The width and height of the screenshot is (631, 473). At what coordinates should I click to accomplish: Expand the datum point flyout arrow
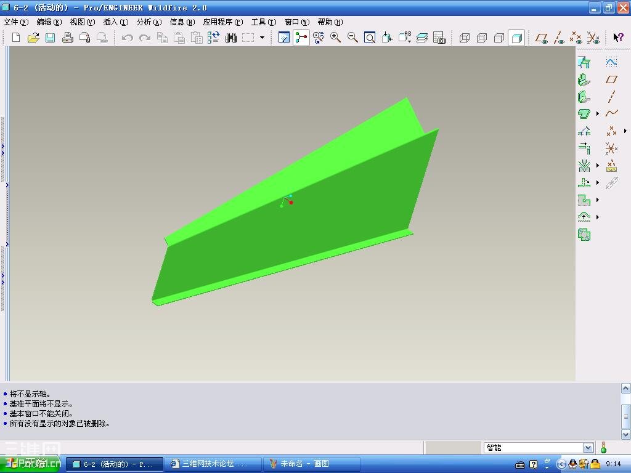pyautogui.click(x=625, y=131)
